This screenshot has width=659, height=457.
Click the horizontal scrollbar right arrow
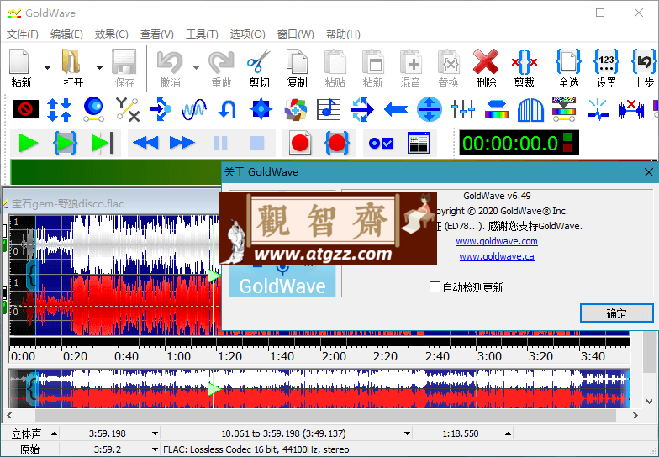click(635, 415)
